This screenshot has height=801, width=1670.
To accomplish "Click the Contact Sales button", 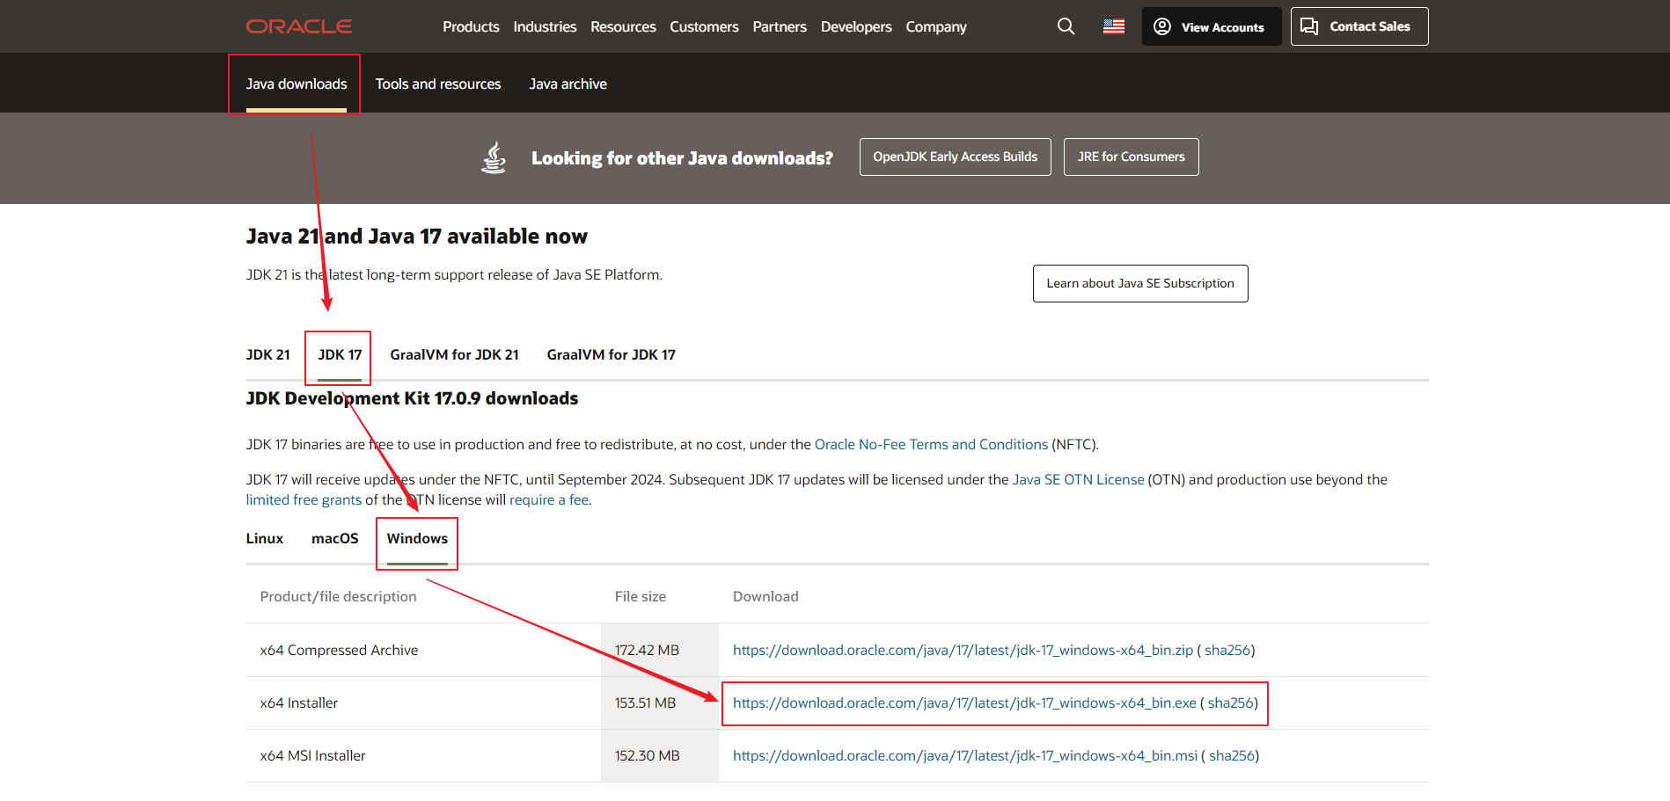I will click(1359, 26).
